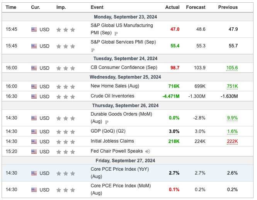Image resolution: width=257 pixels, height=200 pixels.
Task: Click the importance stars for Manufacturing PMI
Action: pyautogui.click(x=66, y=30)
